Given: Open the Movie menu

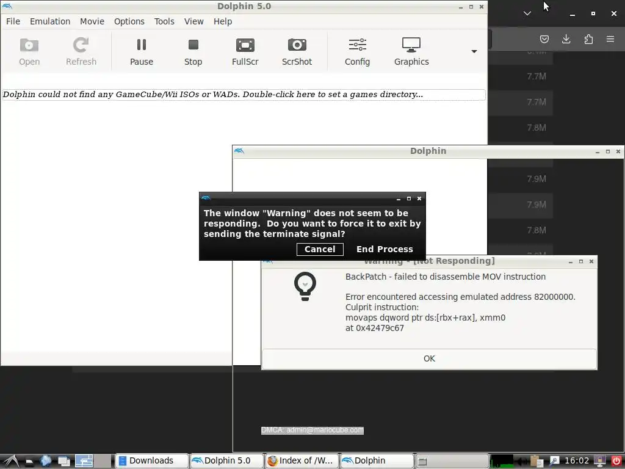Looking at the screenshot, I should pos(92,21).
